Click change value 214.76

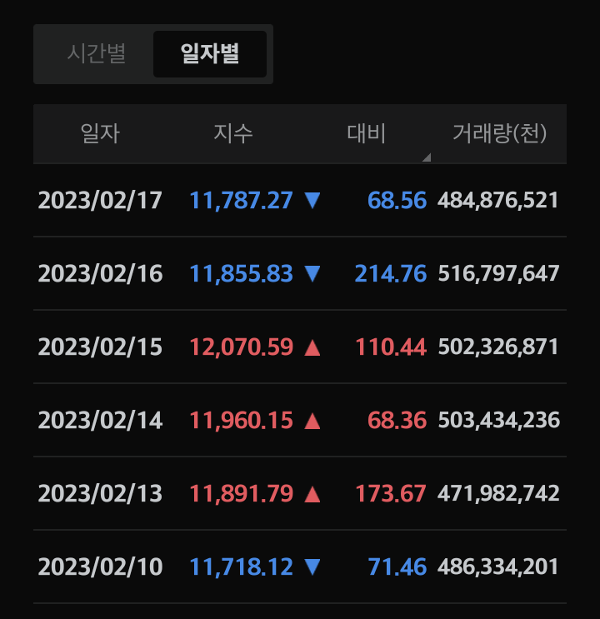tap(391, 273)
